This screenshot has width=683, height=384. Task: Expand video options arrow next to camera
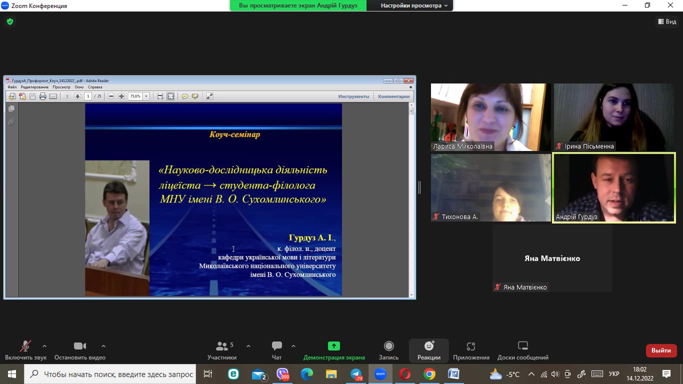103,345
